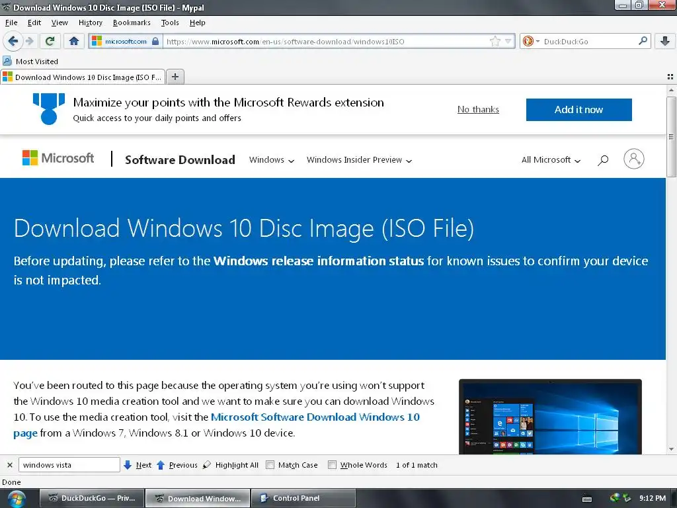Click the find bar text field
This screenshot has width=677, height=508.
(69, 465)
